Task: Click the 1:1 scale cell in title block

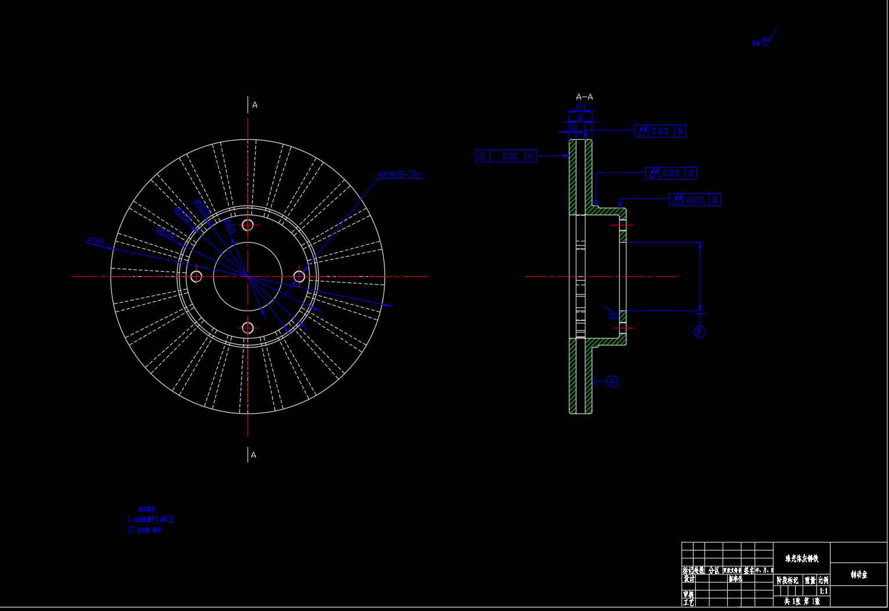Action: pos(823,591)
